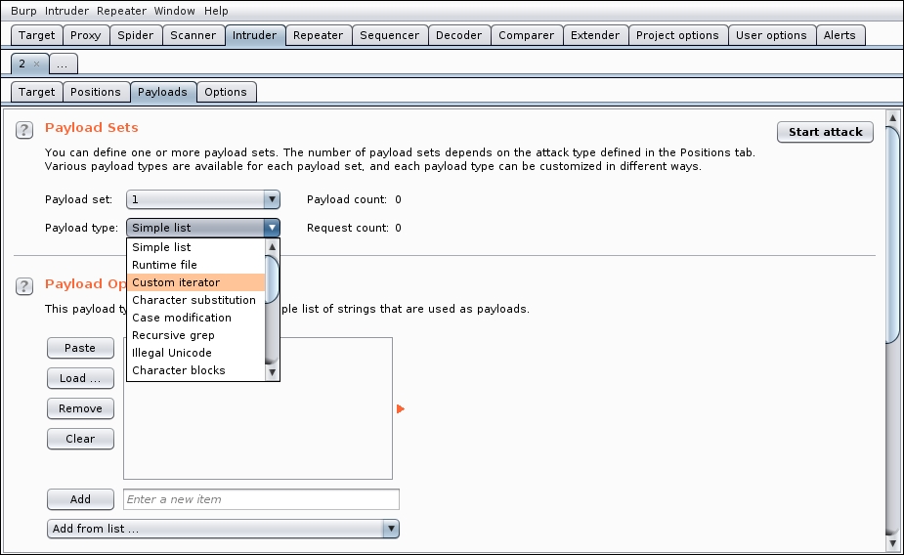Choose Custom iterator payload type
The width and height of the screenshot is (904, 555).
coord(176,282)
